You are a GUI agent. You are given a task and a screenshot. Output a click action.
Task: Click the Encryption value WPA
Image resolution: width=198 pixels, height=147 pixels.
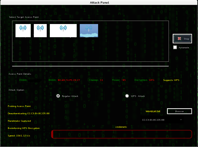tap(152, 80)
